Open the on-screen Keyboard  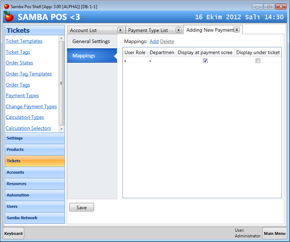[x=13, y=233]
